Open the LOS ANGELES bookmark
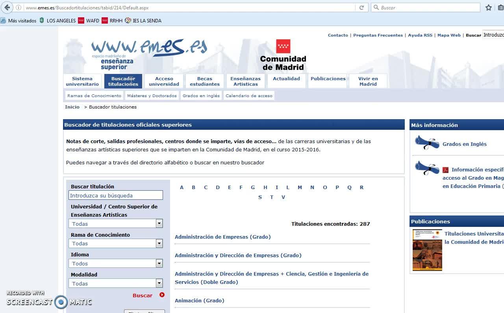 [x=57, y=20]
